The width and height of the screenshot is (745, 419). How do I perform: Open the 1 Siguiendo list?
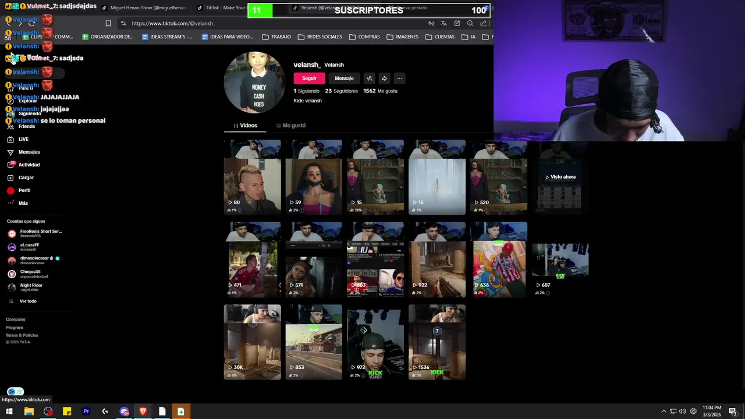tap(306, 91)
